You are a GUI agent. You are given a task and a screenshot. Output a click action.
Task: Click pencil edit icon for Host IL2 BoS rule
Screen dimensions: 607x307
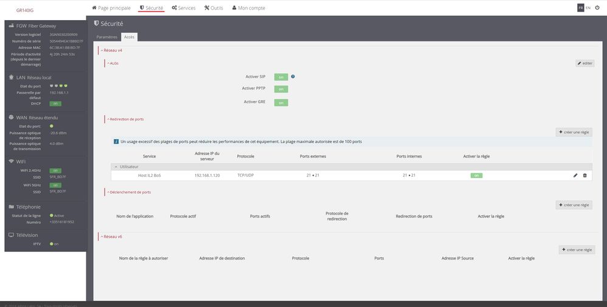[575, 175]
